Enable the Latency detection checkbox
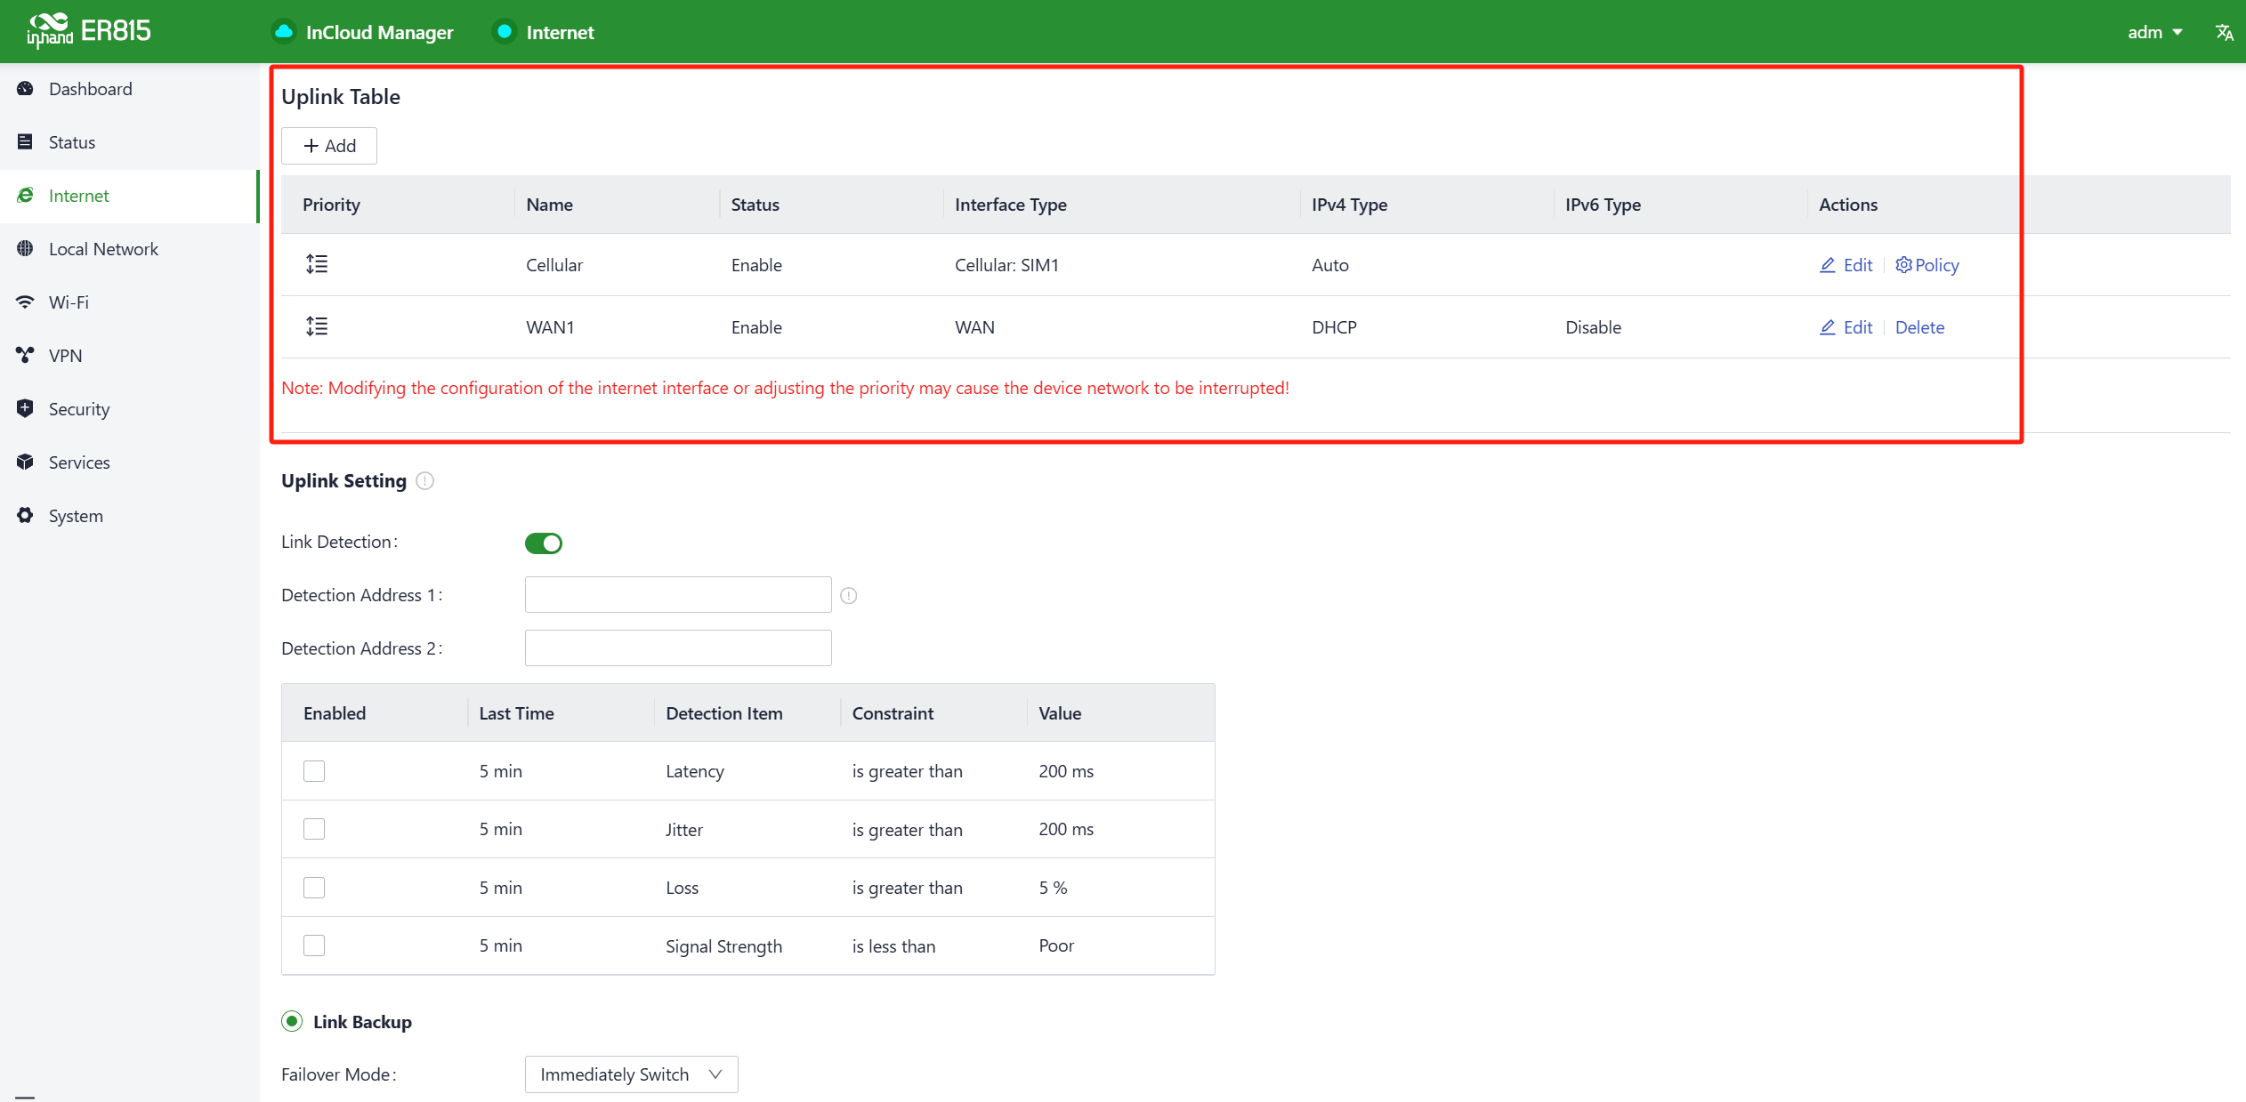Image resolution: width=2246 pixels, height=1102 pixels. pyautogui.click(x=314, y=771)
